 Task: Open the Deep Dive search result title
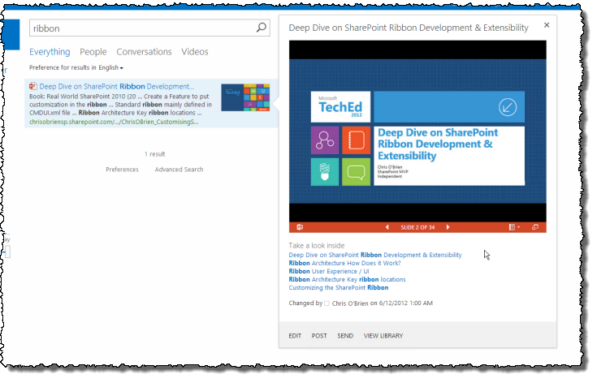click(x=116, y=86)
